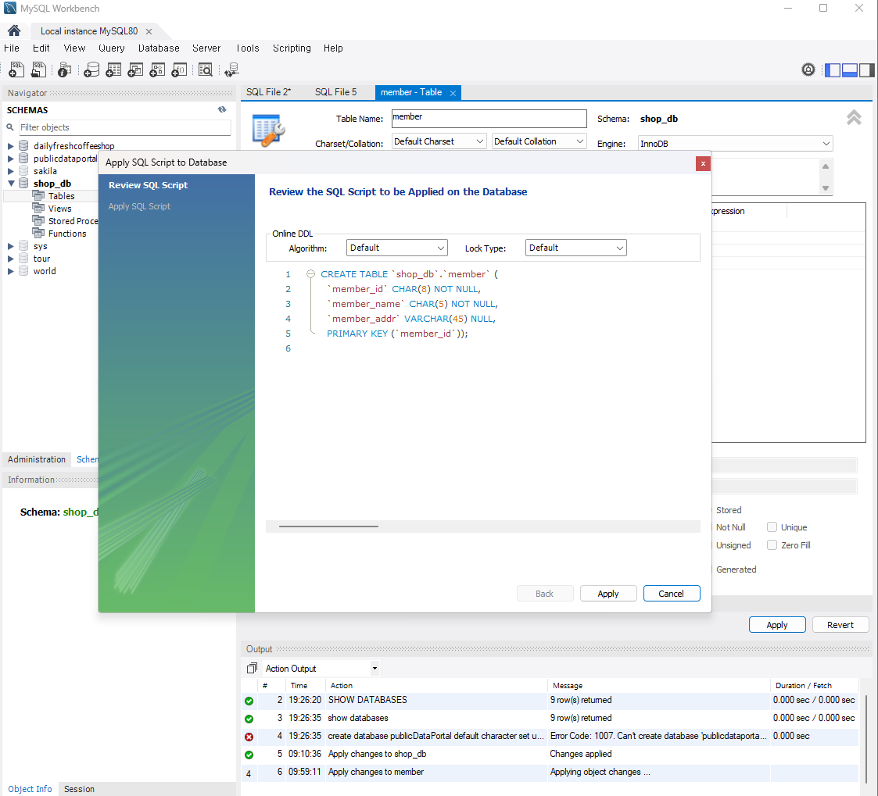Expand the tour schema
The width and height of the screenshot is (878, 796).
click(11, 259)
